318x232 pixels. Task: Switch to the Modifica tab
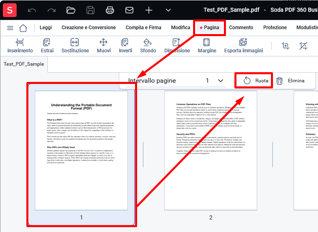pyautogui.click(x=180, y=28)
